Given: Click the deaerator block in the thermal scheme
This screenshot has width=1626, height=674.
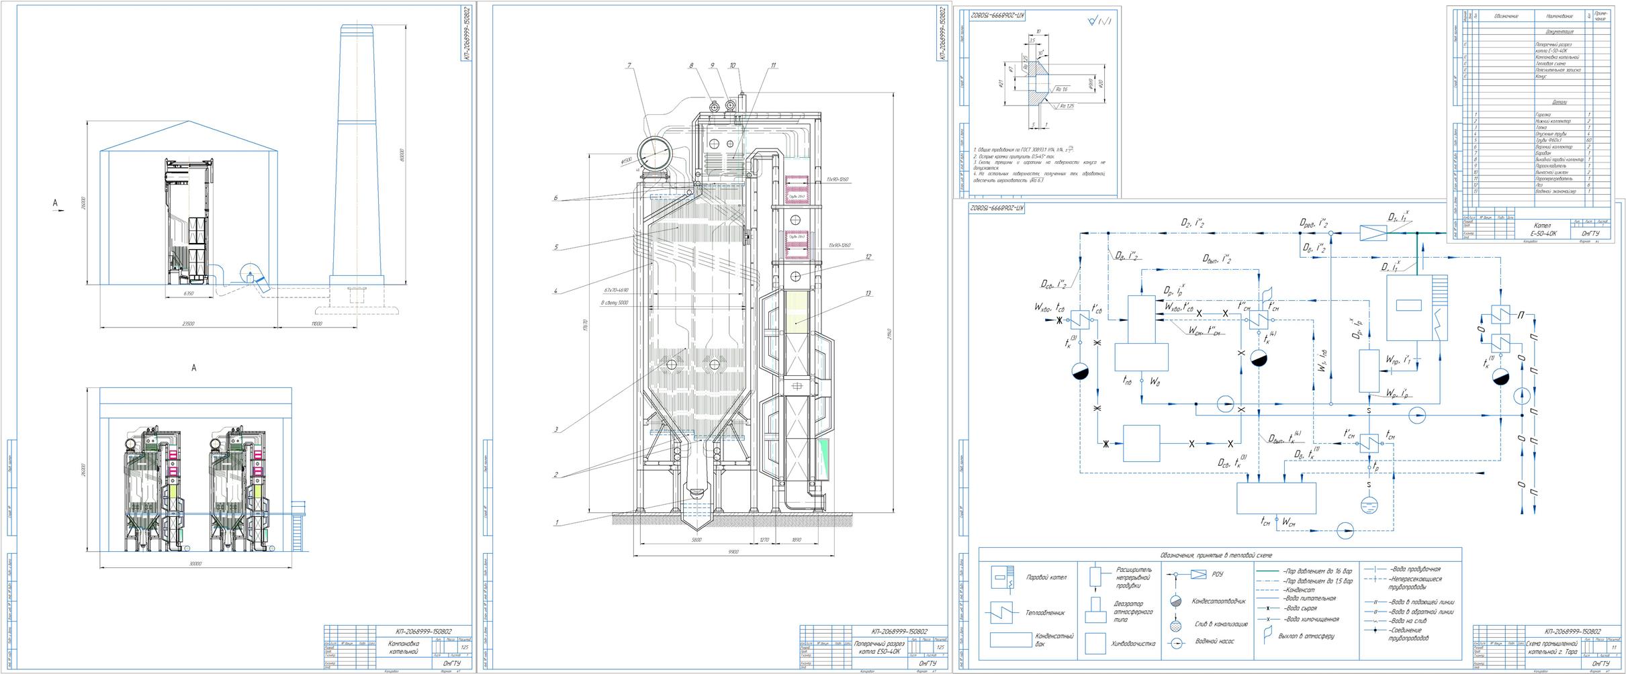Looking at the screenshot, I should [1141, 334].
